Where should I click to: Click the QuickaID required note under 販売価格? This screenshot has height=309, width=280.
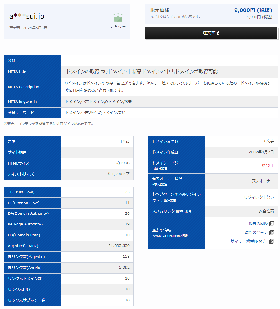pos(176,17)
